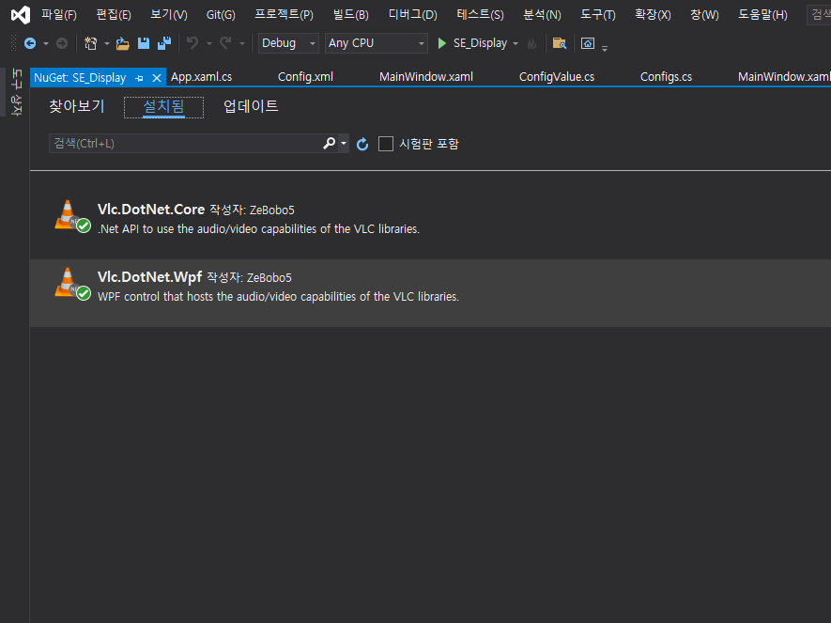Refresh the NuGet package list
This screenshot has height=623, width=831.
[x=362, y=143]
